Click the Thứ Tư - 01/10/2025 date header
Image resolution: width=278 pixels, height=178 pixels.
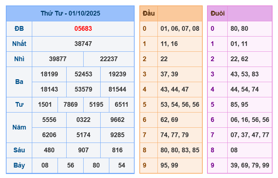pyautogui.click(x=70, y=13)
